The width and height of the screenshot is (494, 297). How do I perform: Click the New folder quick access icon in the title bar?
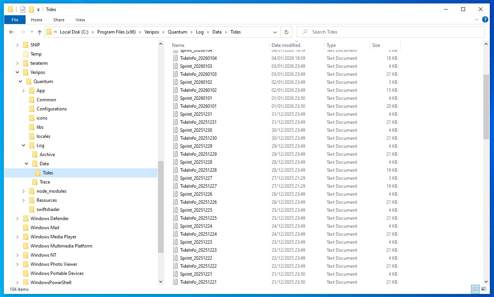coord(32,9)
